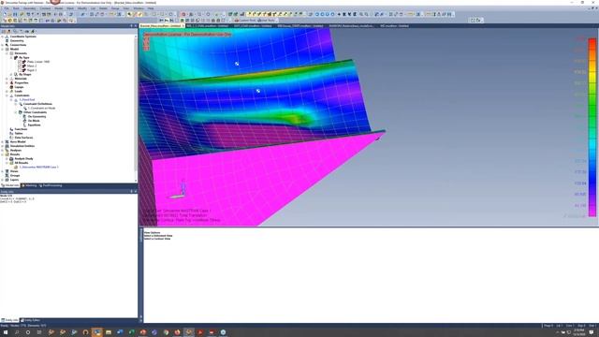The image size is (599, 337).
Task: Click the Analyses tree icon
Action: point(7,150)
